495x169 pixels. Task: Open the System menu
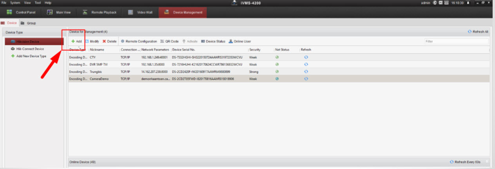coord(15,3)
